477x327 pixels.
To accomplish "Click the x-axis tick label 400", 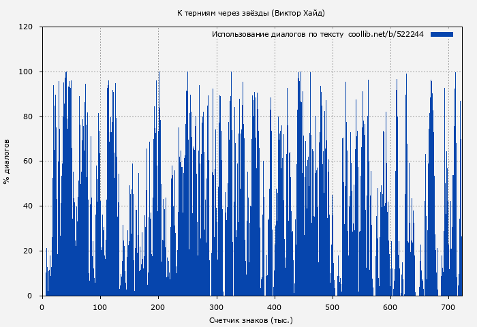I will [x=274, y=307].
